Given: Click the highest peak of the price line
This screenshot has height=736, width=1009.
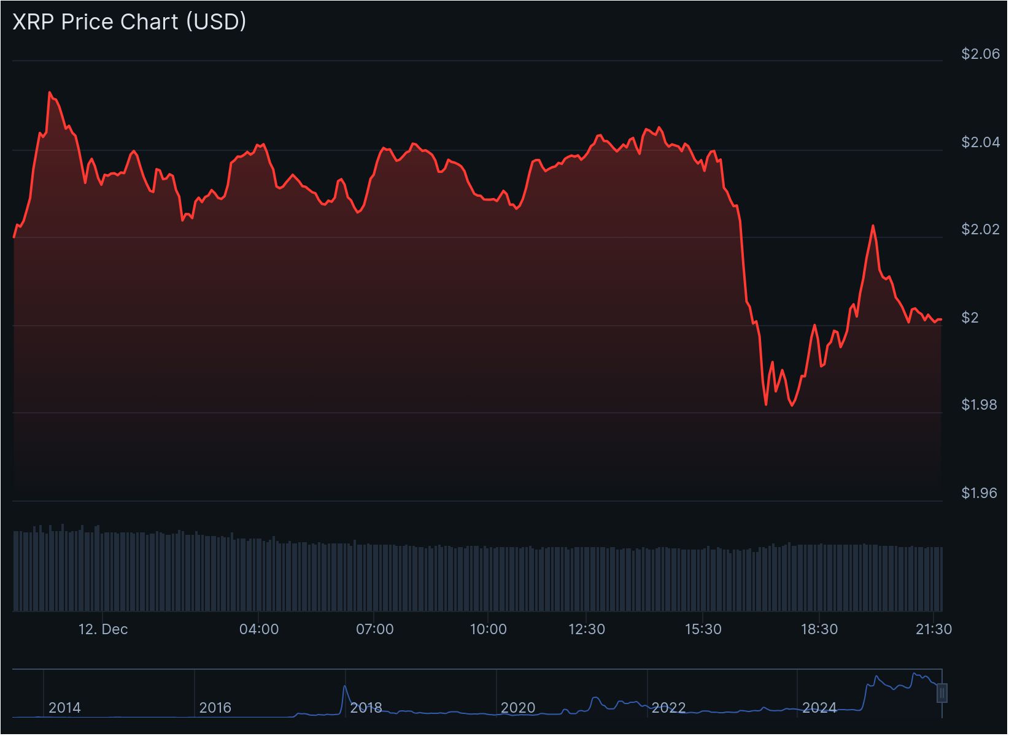Looking at the screenshot, I should click(x=50, y=93).
